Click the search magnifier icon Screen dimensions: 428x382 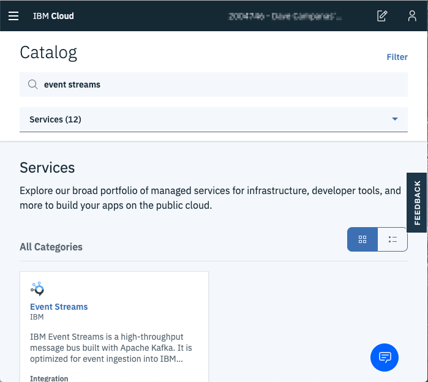(x=32, y=84)
